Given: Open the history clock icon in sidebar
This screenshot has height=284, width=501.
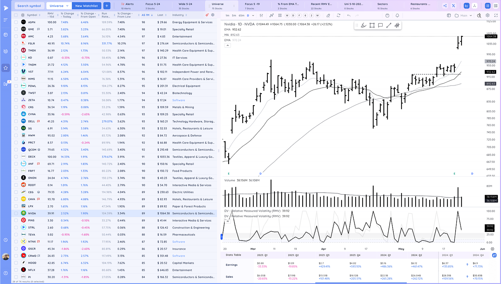Looking at the screenshot, I should (x=6, y=240).
